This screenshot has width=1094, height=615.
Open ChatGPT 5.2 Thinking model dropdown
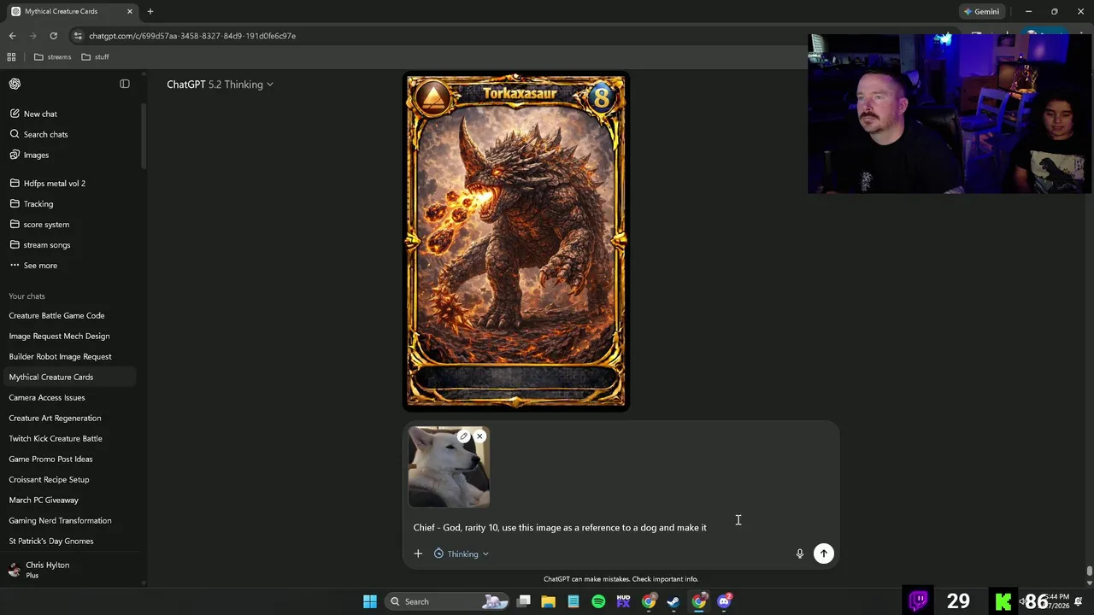[x=220, y=85]
